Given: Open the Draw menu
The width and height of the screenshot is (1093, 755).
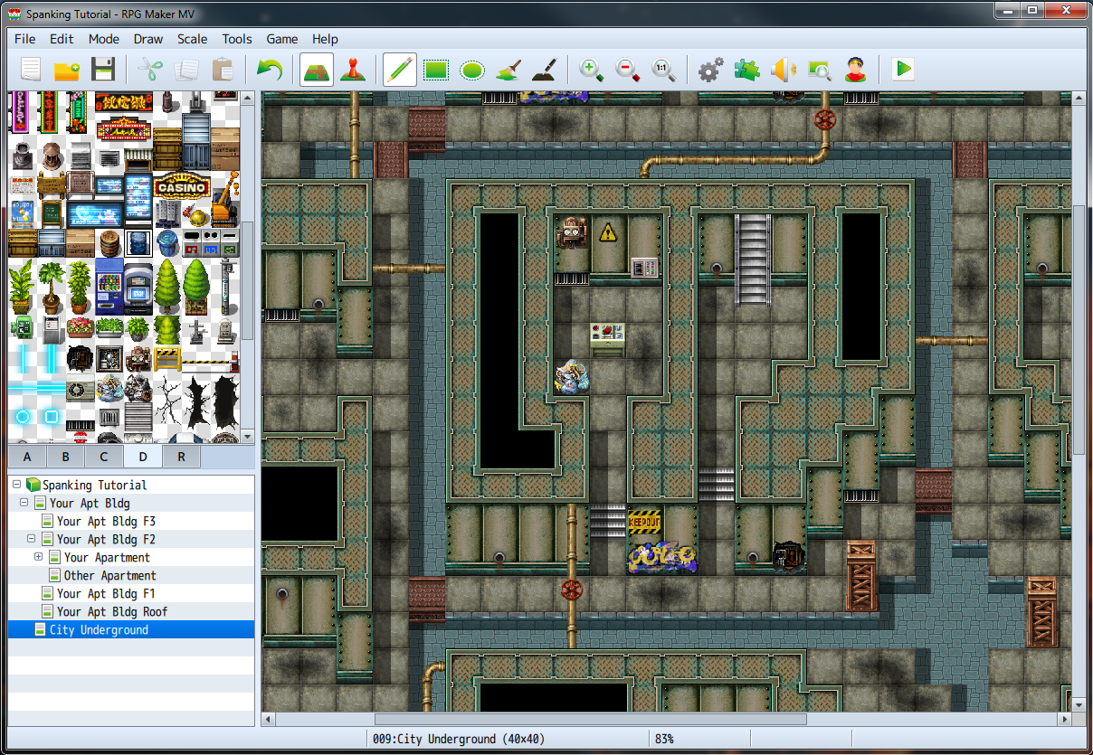Looking at the screenshot, I should [x=148, y=39].
